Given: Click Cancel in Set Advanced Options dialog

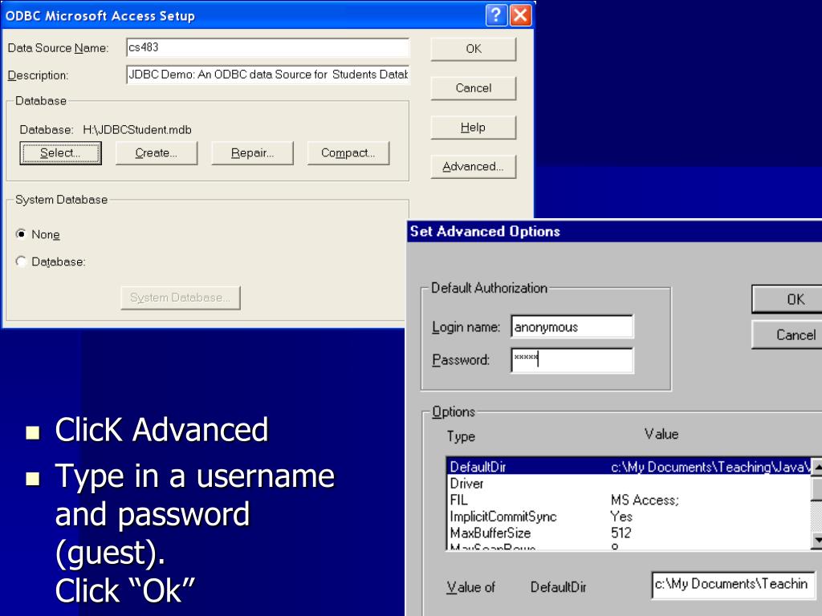Looking at the screenshot, I should coord(787,334).
